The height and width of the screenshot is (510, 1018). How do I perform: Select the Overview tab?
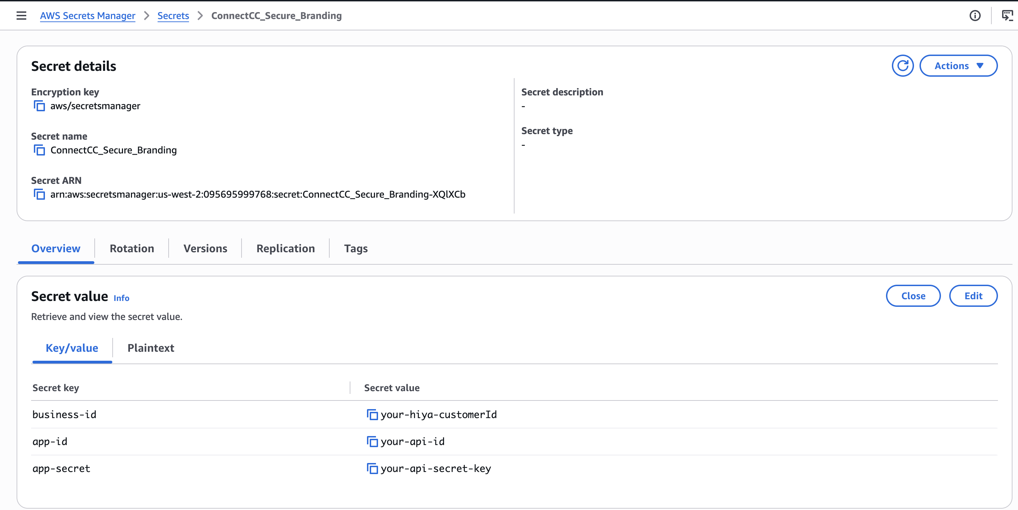(56, 248)
